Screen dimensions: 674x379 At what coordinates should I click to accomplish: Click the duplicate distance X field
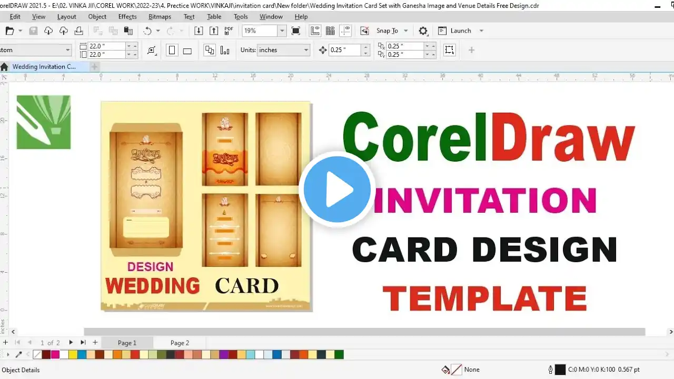405,46
